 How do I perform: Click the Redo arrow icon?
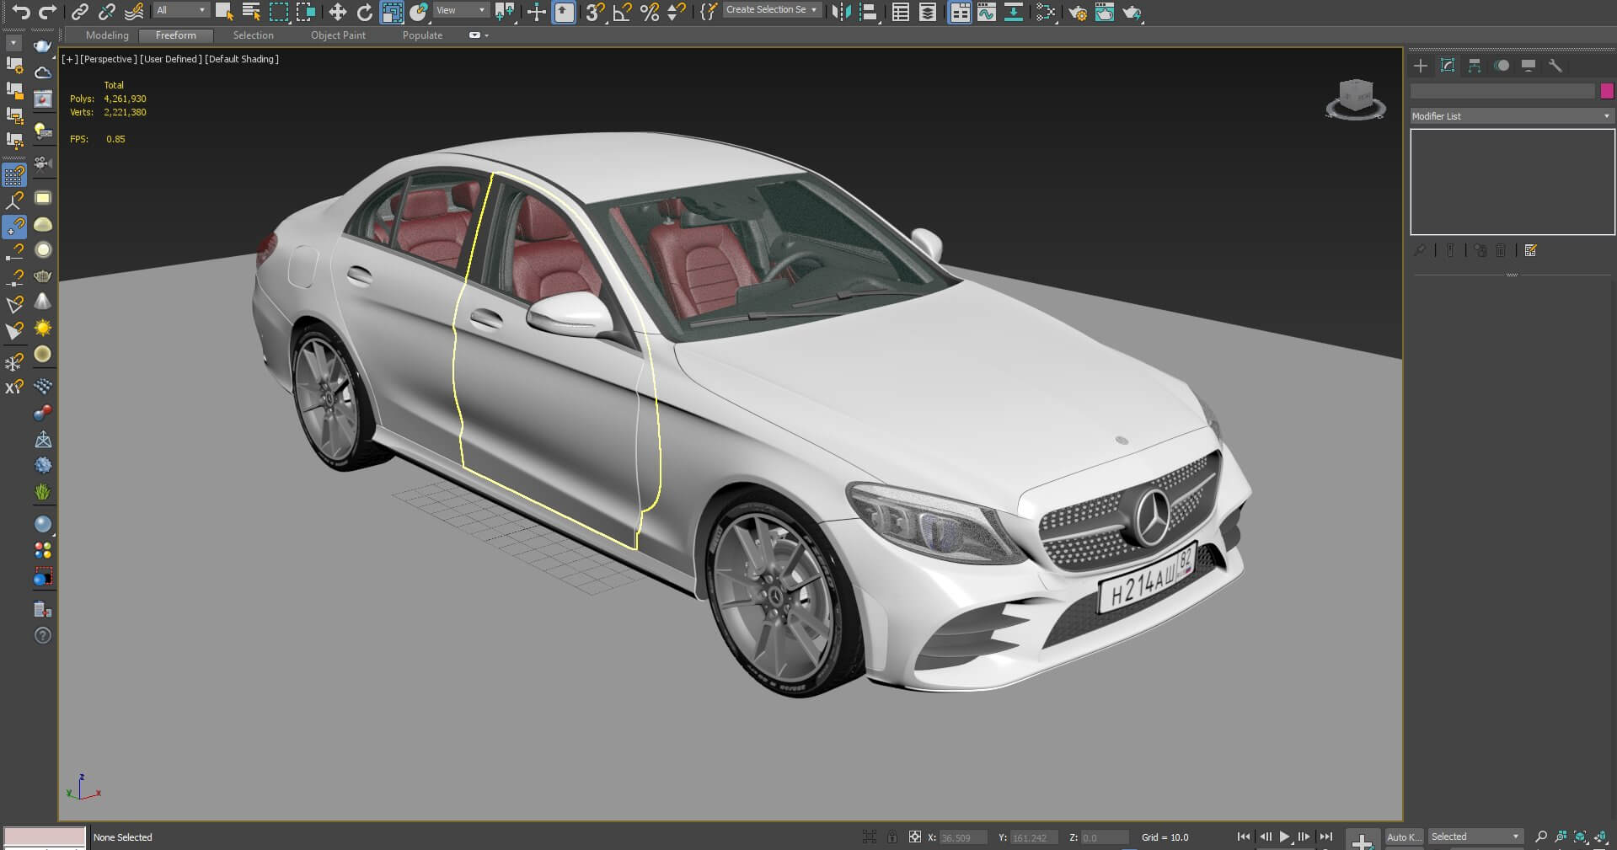48,12
